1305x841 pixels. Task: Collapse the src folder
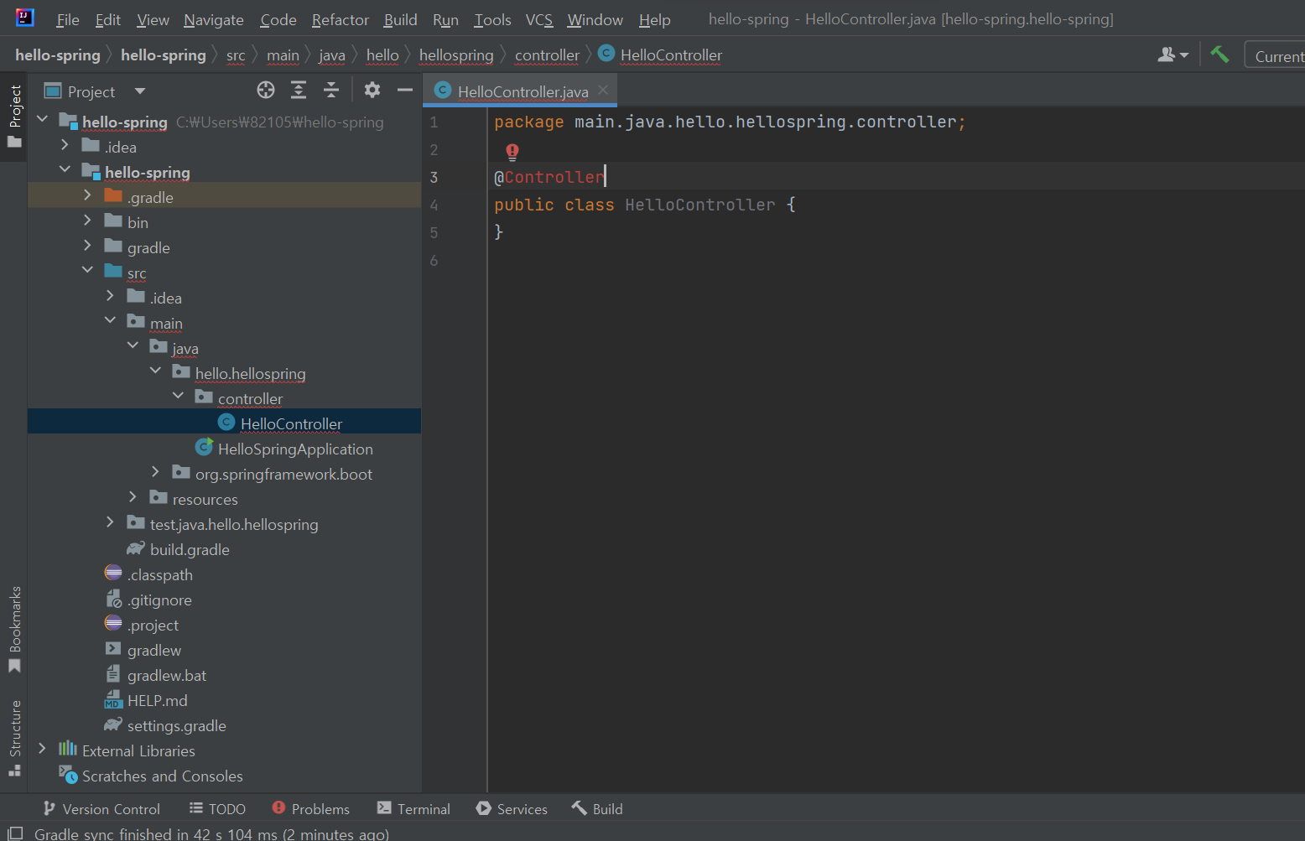[x=88, y=270]
